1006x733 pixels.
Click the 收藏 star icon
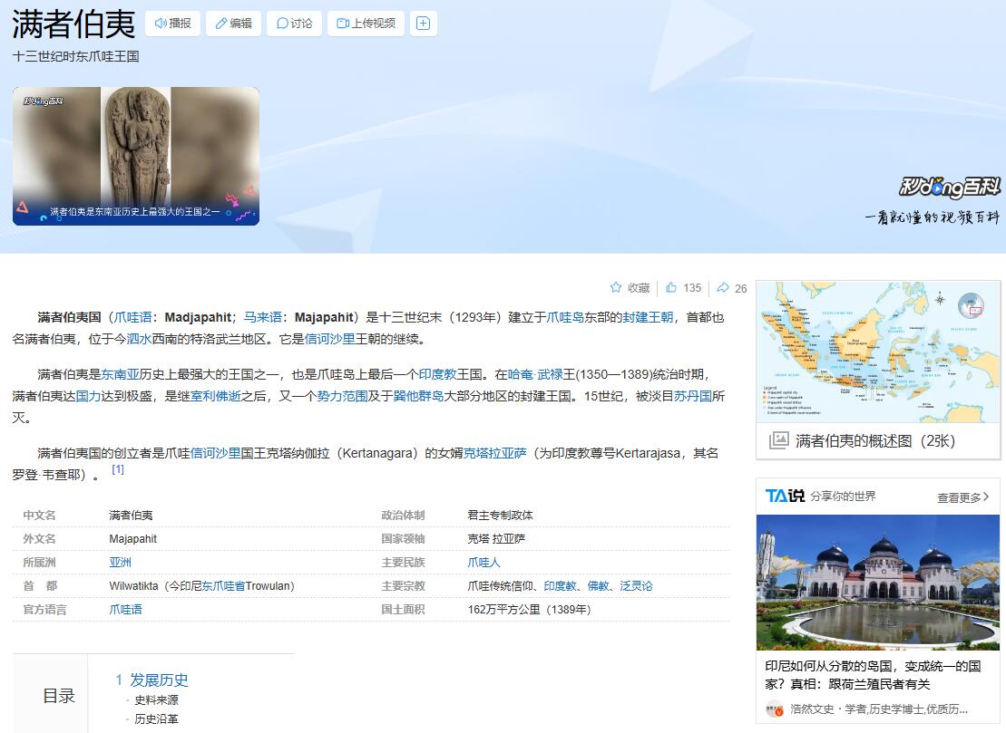[616, 288]
